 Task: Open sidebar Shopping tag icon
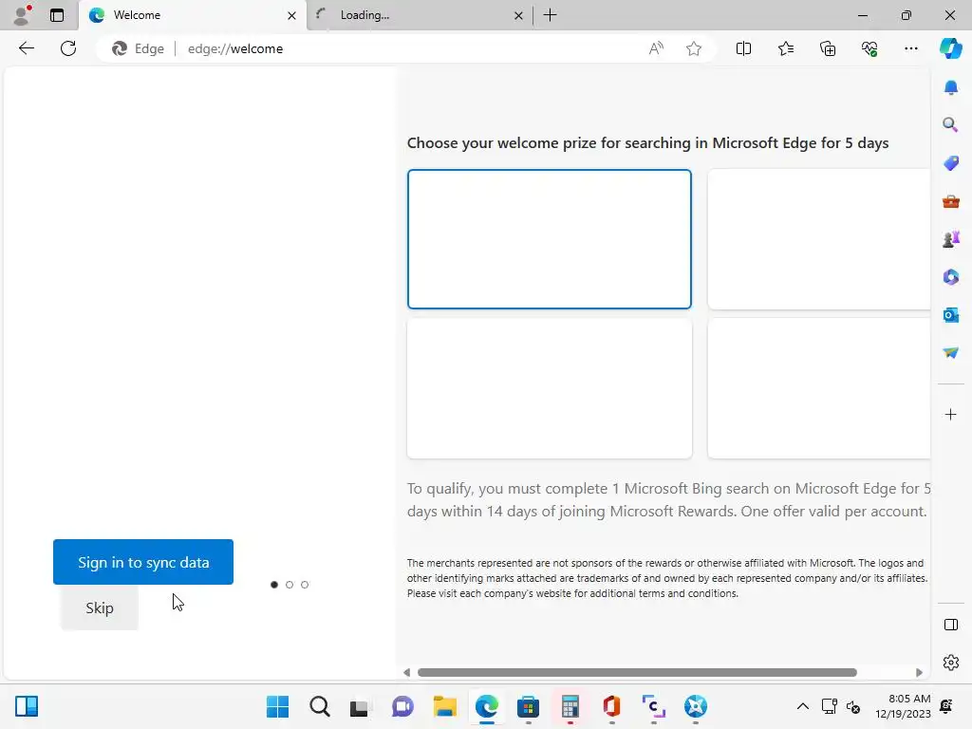point(951,163)
